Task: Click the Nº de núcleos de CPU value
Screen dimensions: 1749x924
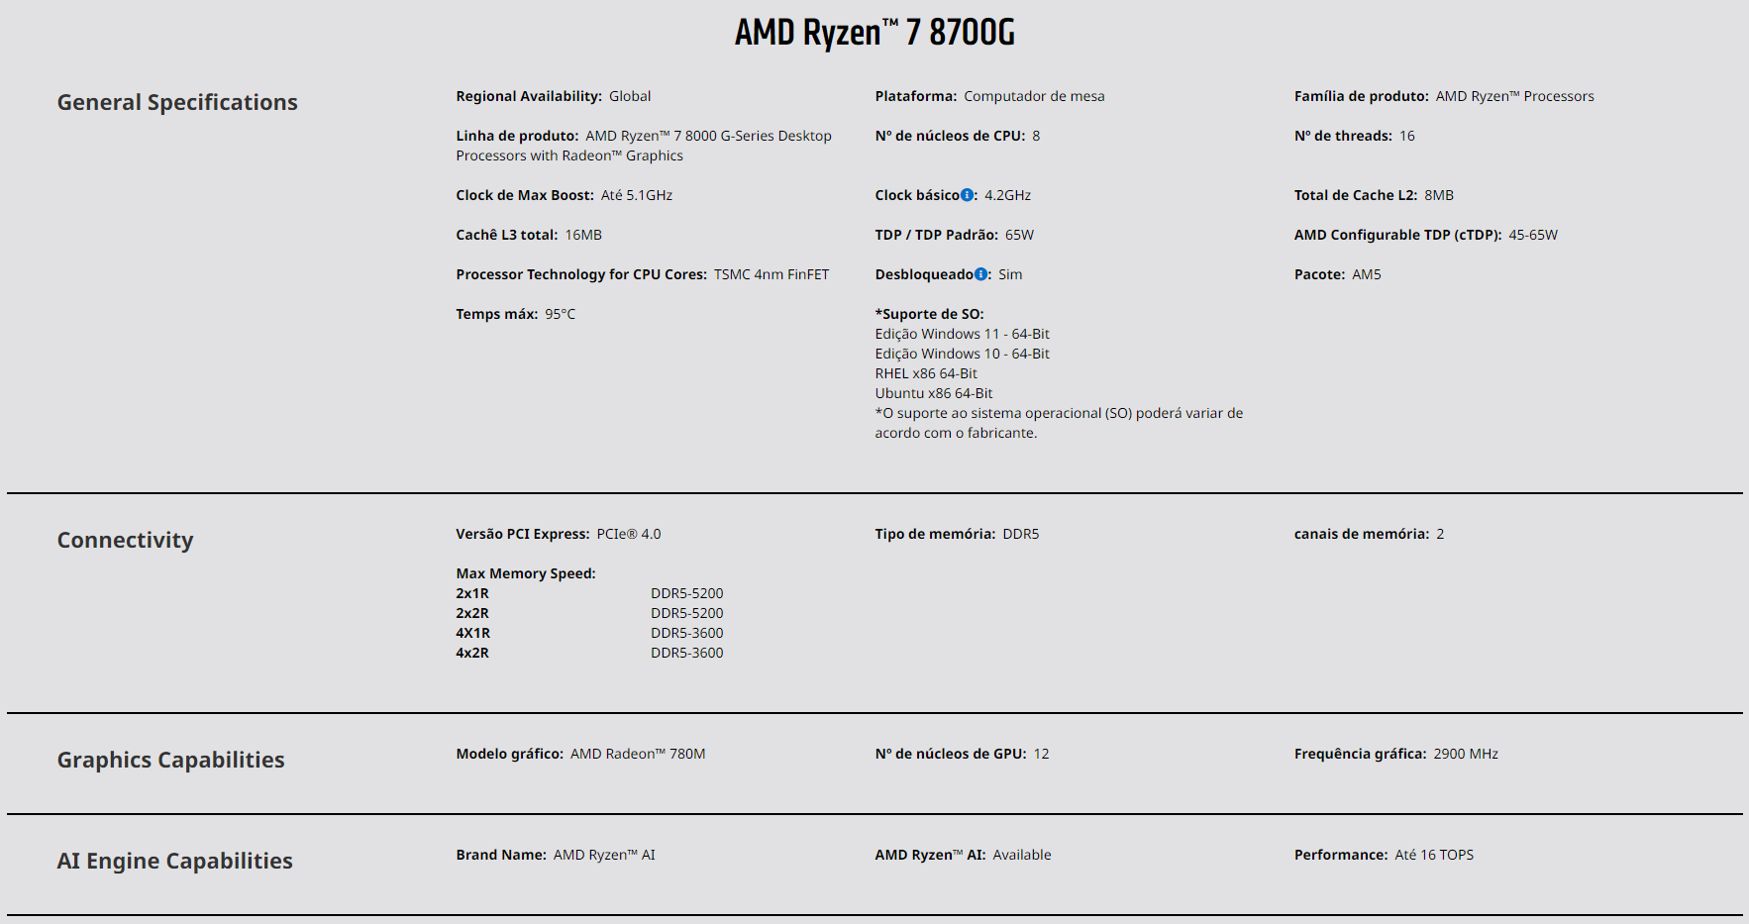Action: click(1036, 136)
